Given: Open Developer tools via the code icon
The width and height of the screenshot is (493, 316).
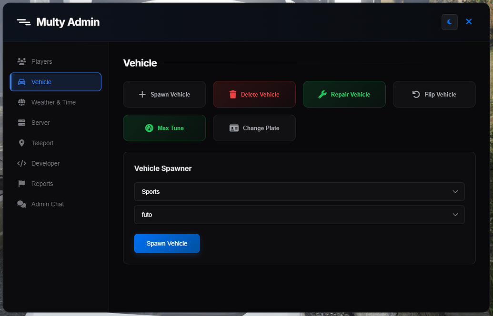Looking at the screenshot, I should pyautogui.click(x=21, y=163).
